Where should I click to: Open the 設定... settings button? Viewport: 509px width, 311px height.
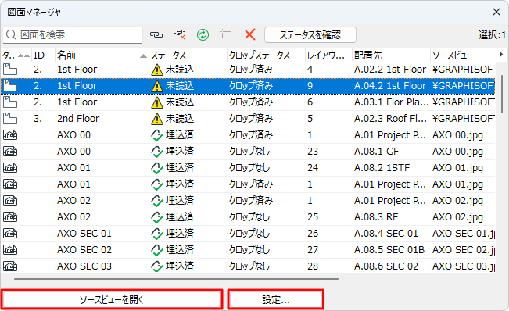[275, 299]
